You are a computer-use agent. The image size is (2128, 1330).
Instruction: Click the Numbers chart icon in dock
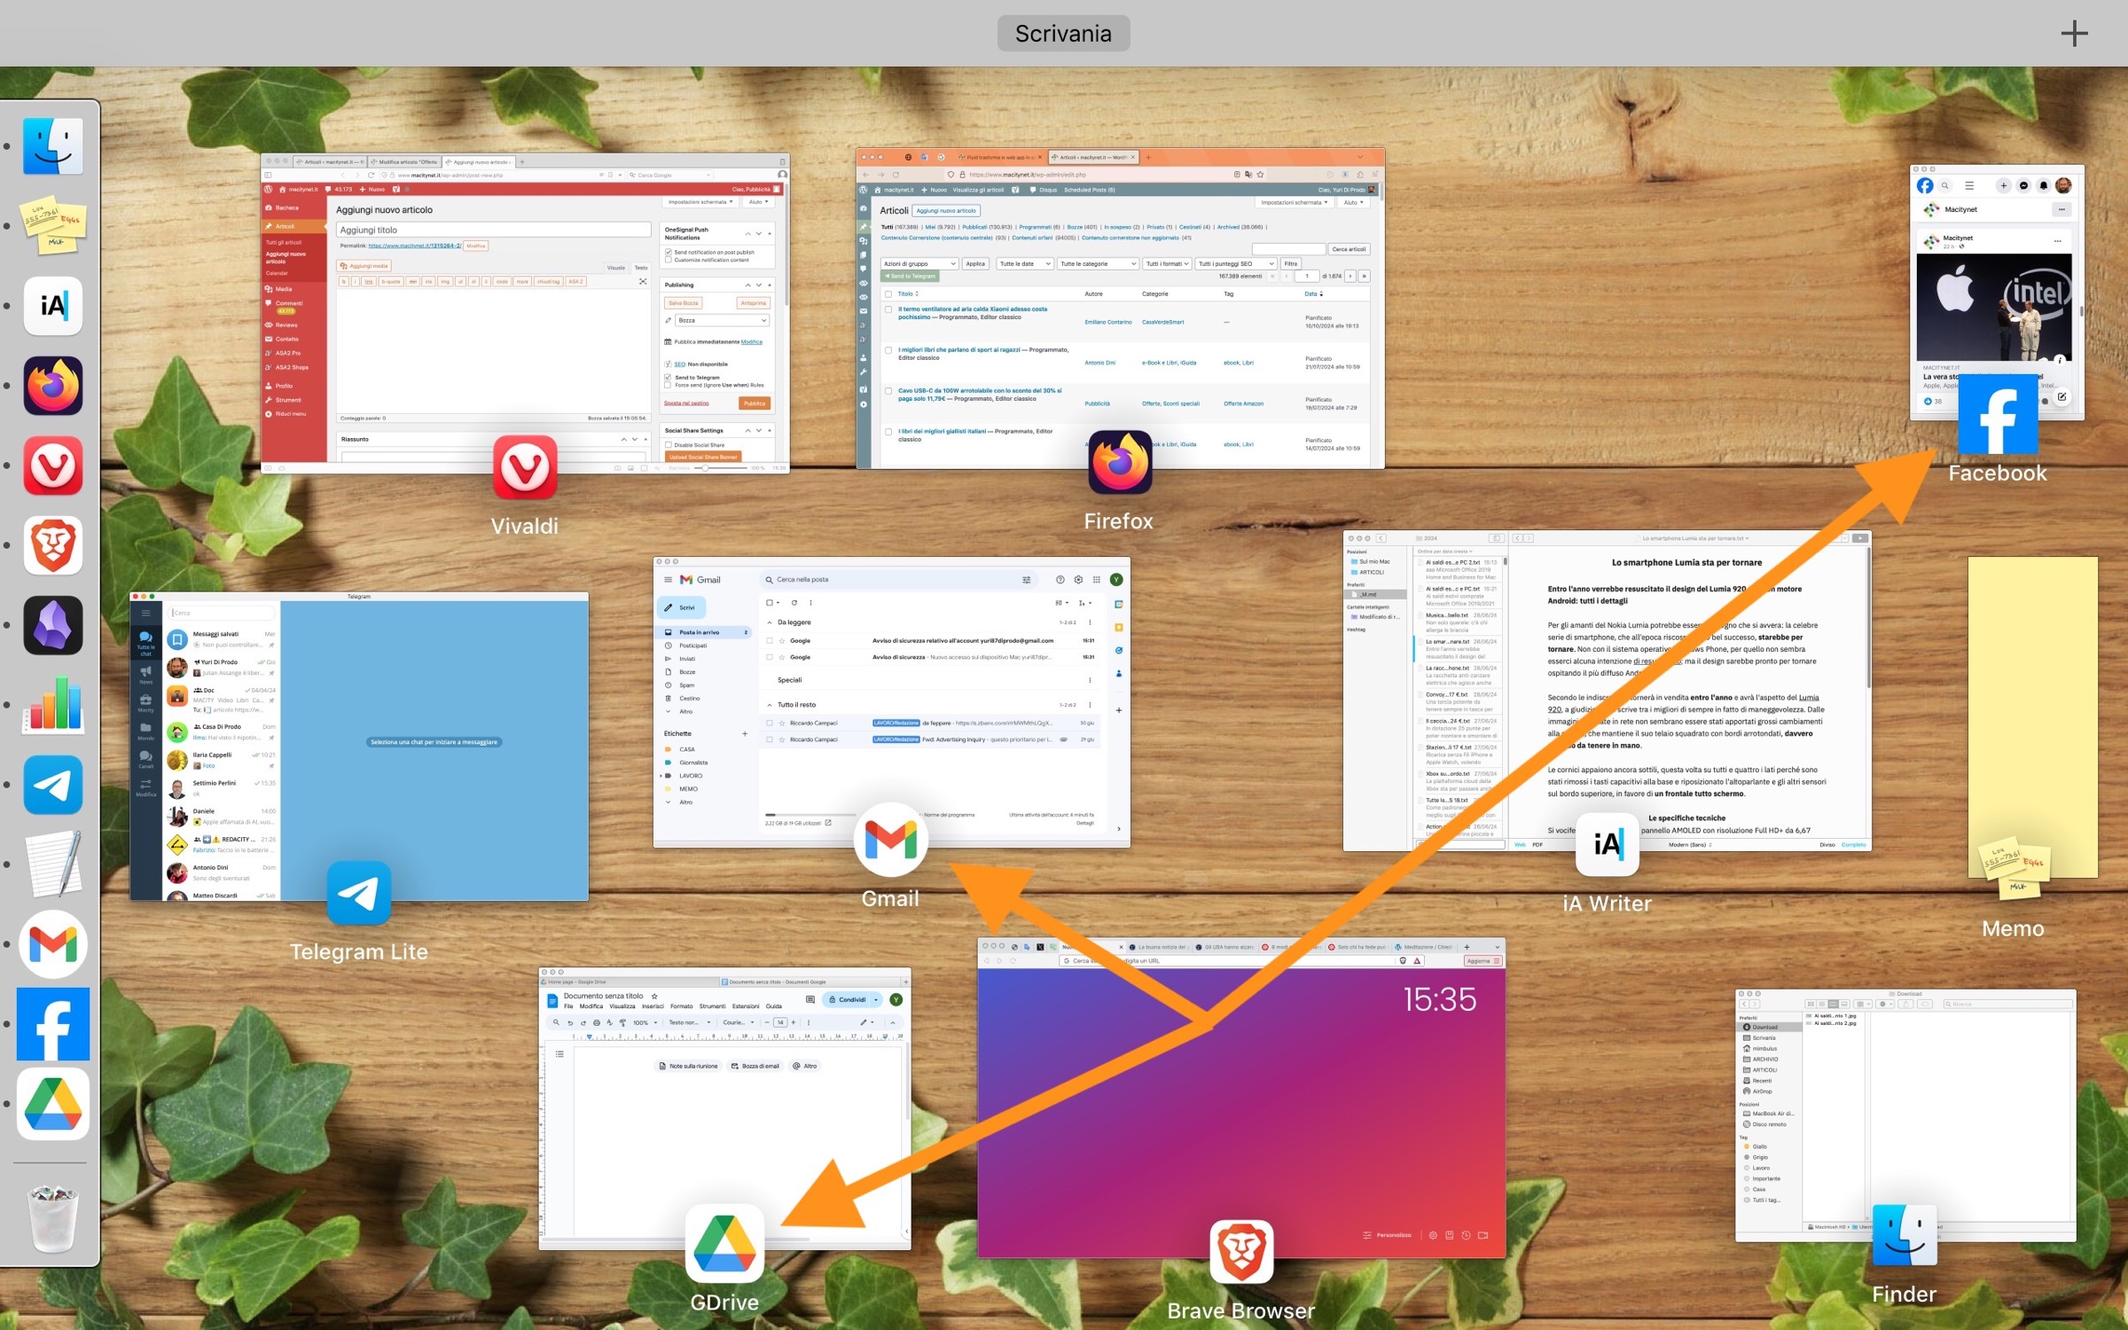coord(53,705)
